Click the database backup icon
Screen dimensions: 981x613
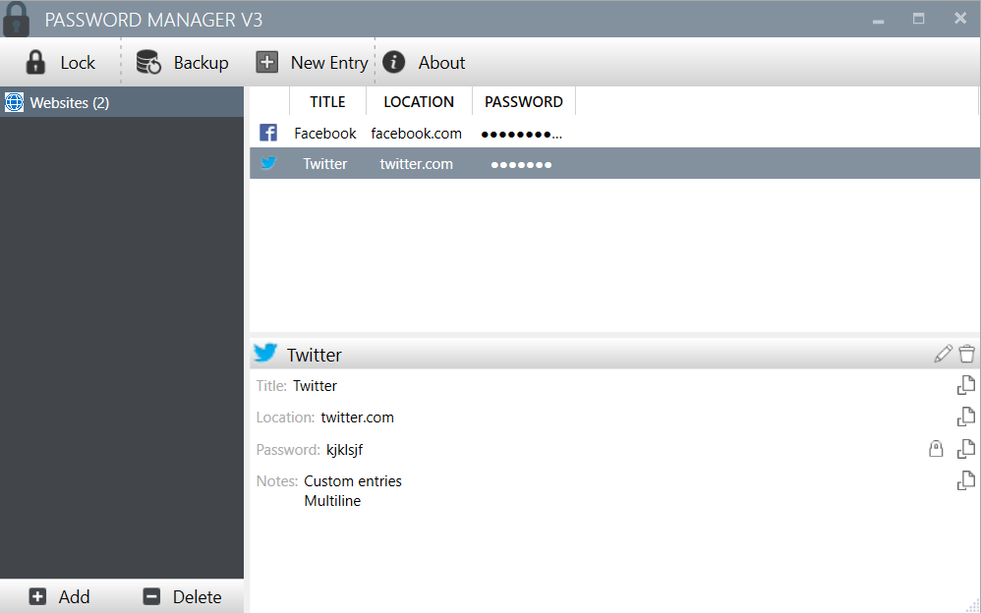pyautogui.click(x=148, y=63)
